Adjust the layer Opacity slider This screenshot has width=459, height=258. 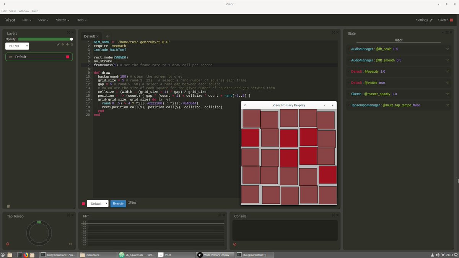(45, 39)
